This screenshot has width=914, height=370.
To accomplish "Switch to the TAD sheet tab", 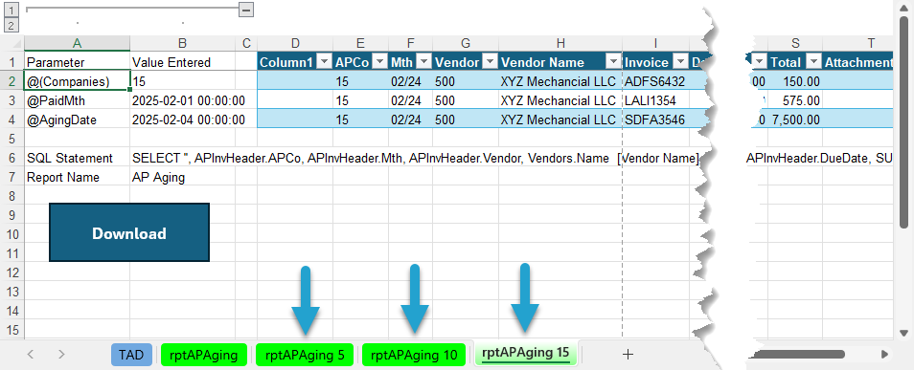I will coord(132,355).
